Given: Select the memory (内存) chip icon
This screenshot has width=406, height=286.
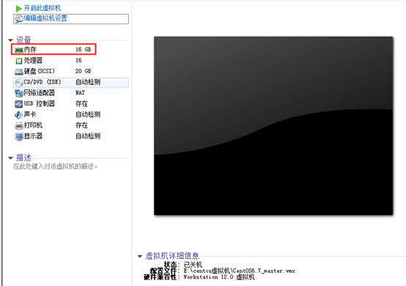Looking at the screenshot, I should 18,50.
